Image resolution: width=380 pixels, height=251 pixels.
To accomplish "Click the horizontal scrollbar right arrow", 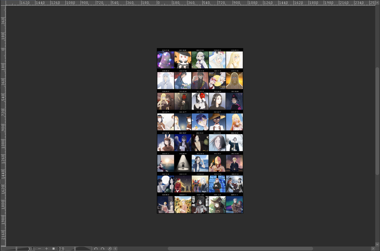I will (373, 249).
